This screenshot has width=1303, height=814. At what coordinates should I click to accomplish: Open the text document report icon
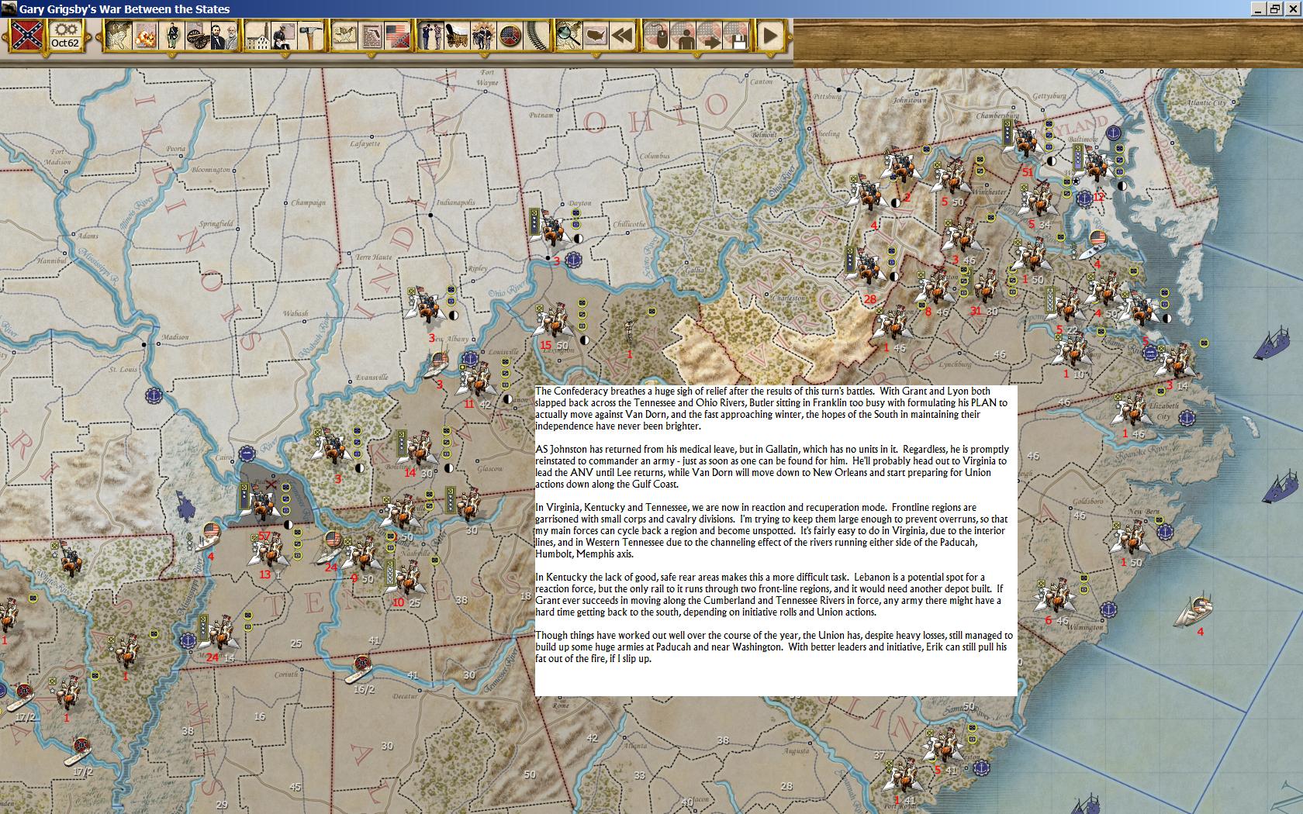click(371, 36)
